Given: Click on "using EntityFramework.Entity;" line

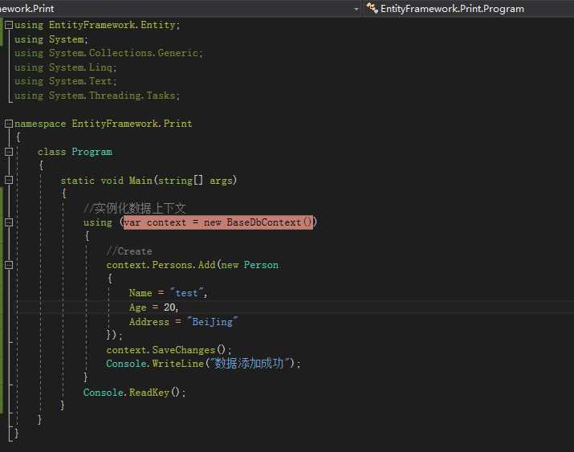Looking at the screenshot, I should tap(97, 25).
